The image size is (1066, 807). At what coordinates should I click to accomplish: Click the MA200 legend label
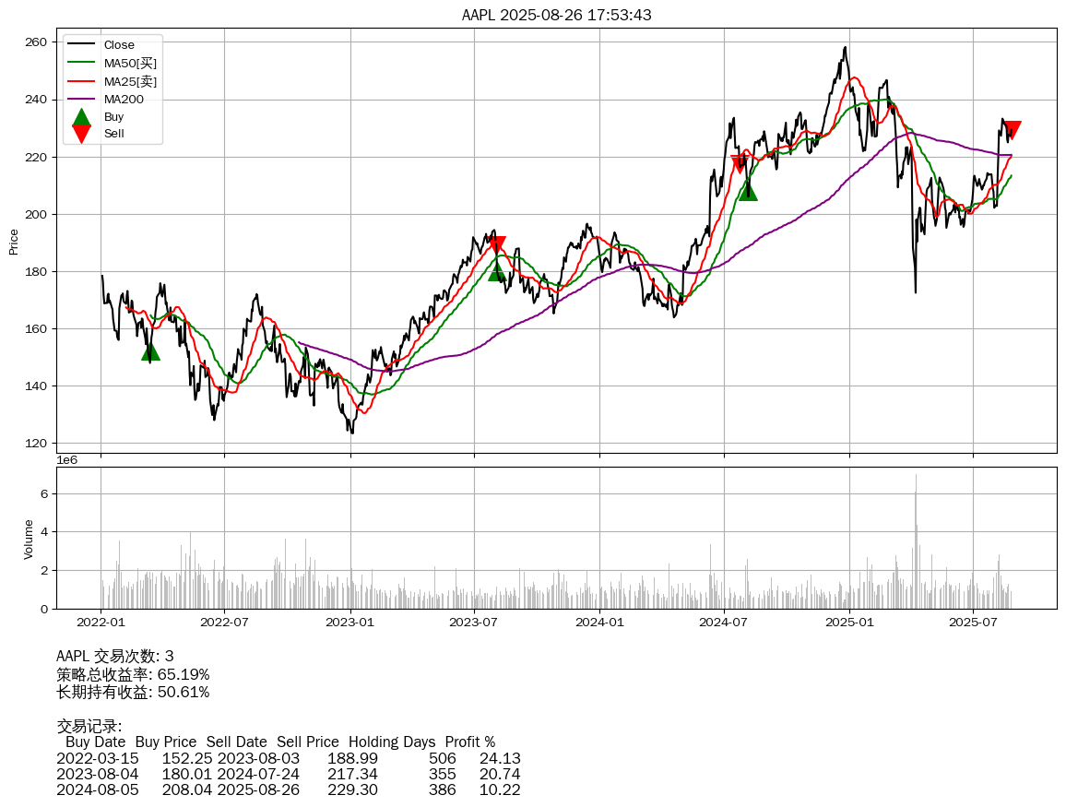pos(124,100)
